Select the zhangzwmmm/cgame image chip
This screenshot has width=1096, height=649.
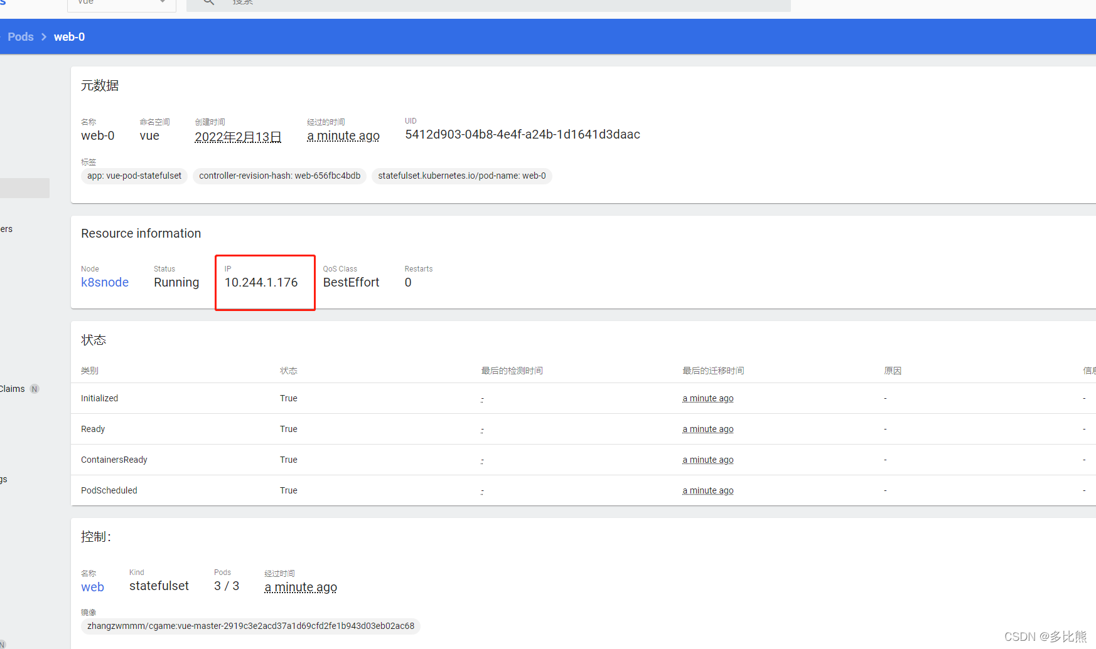(x=250, y=626)
